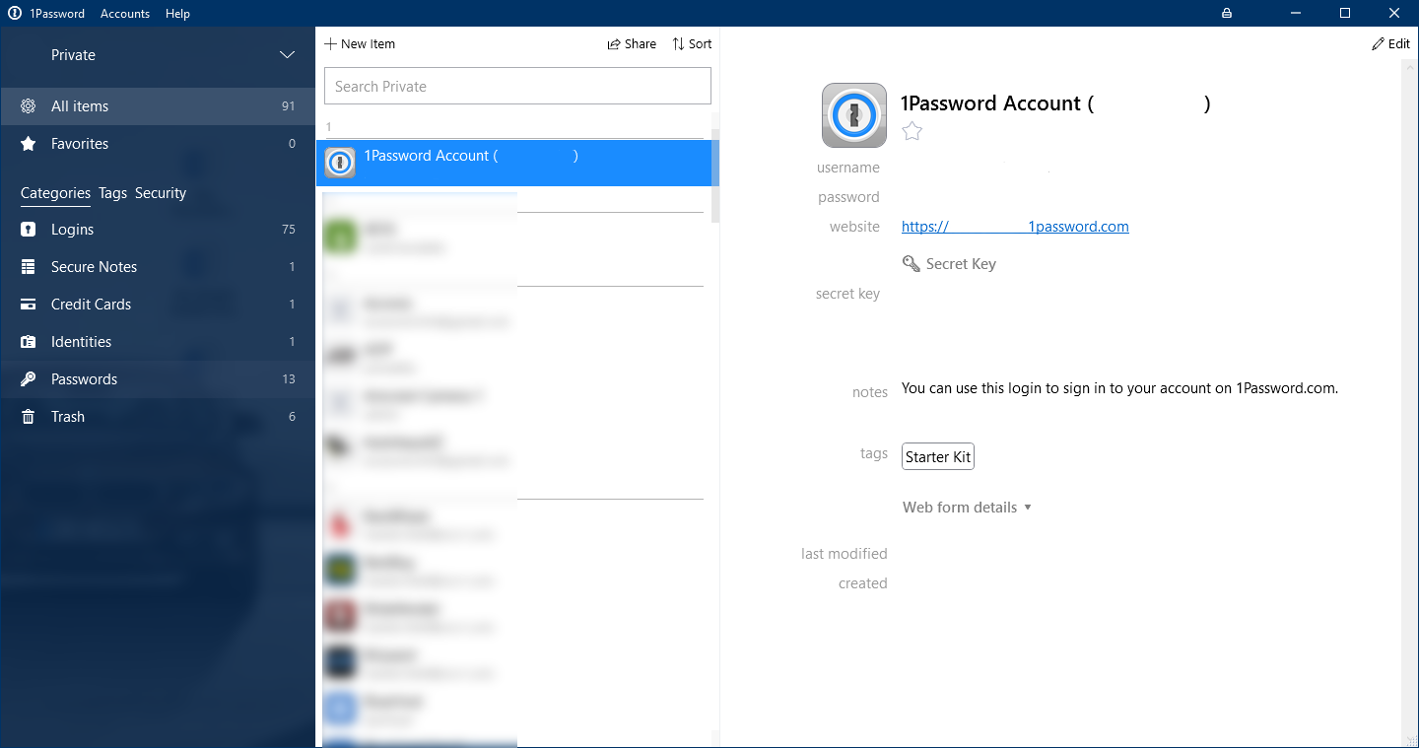Open the Accounts menu
This screenshot has width=1419, height=748.
tap(125, 14)
